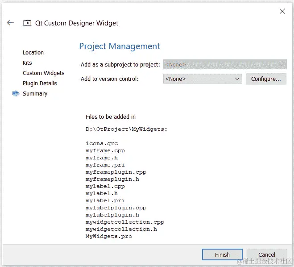Image resolution: width=294 pixels, height=267 pixels.
Task: Click the mylabelplugin.h file entry
Action: tap(112, 215)
